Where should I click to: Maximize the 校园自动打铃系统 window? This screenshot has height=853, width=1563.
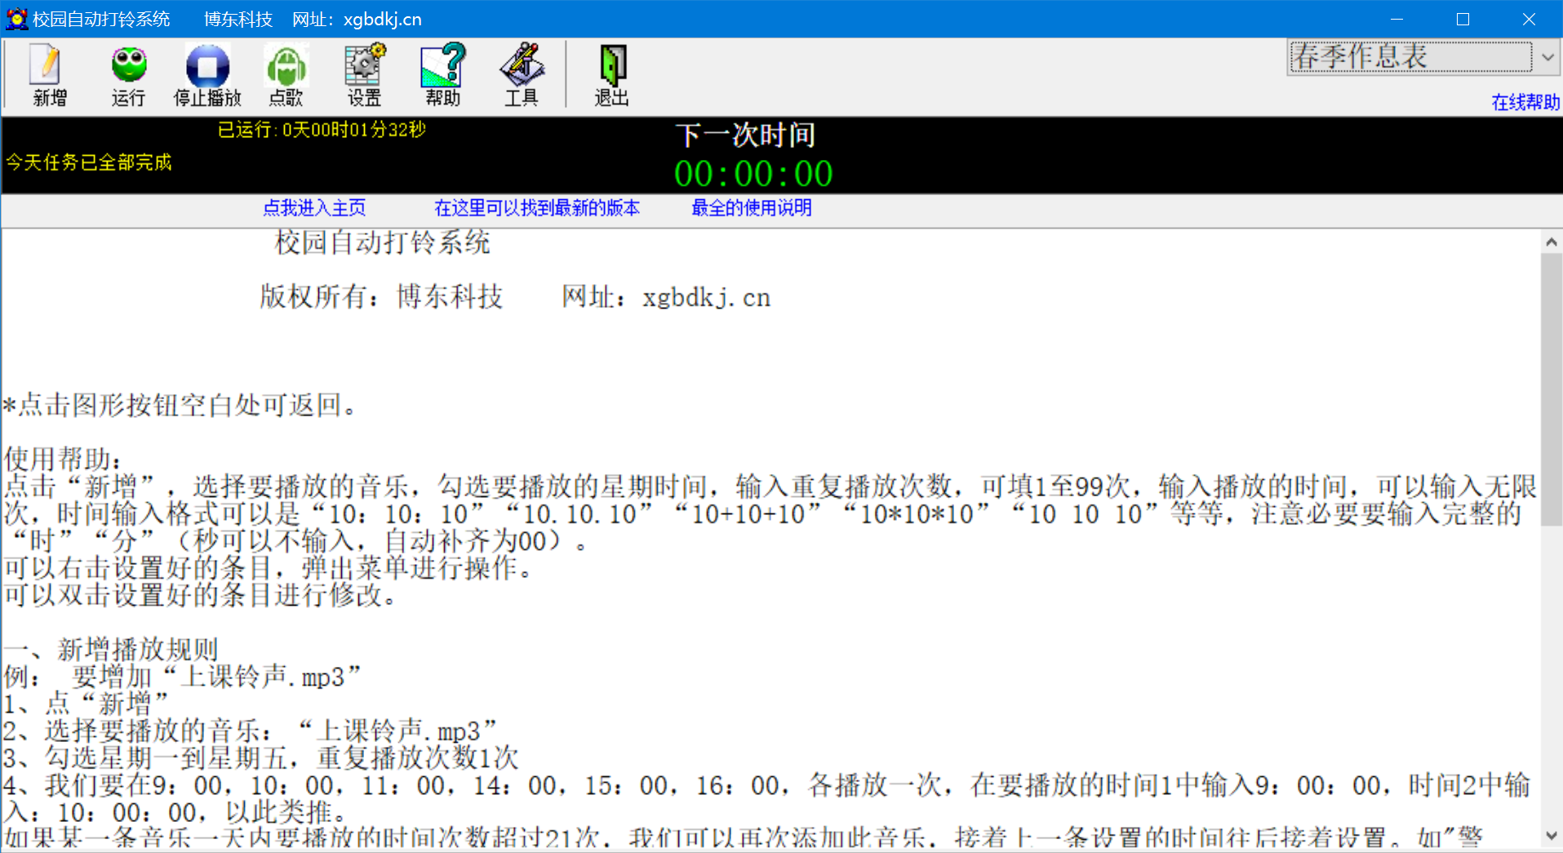(x=1463, y=19)
